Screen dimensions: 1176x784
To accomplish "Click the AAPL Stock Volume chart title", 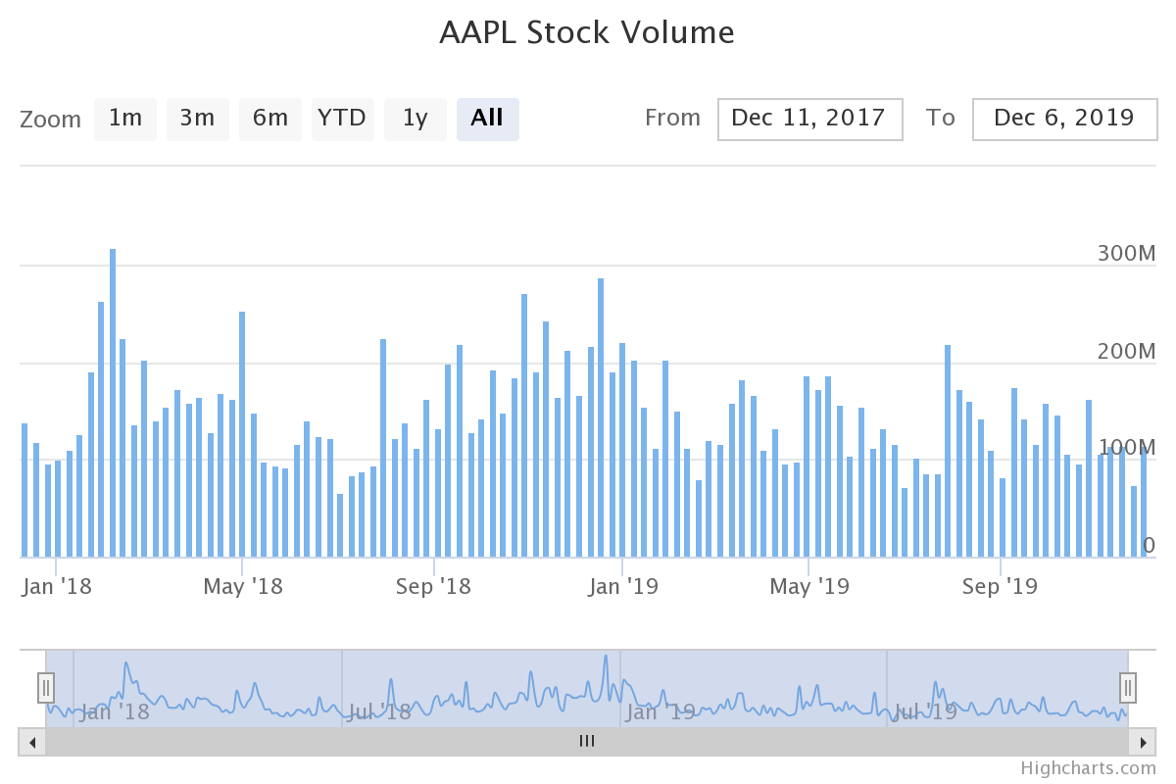I will [587, 32].
